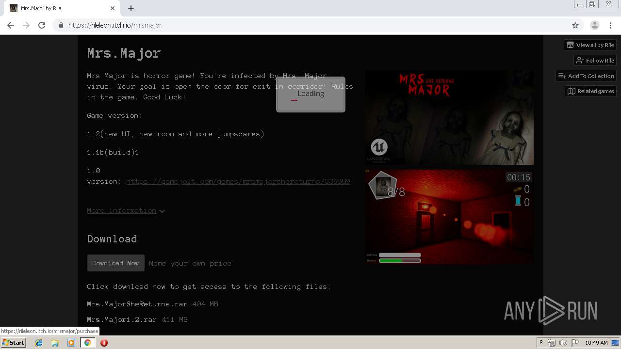
Task: Select the Mrs.Major by Rile tab
Action: 62,8
